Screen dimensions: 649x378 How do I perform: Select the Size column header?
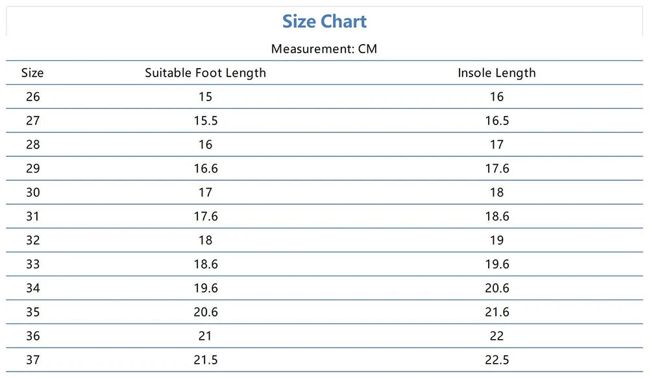[x=32, y=73]
